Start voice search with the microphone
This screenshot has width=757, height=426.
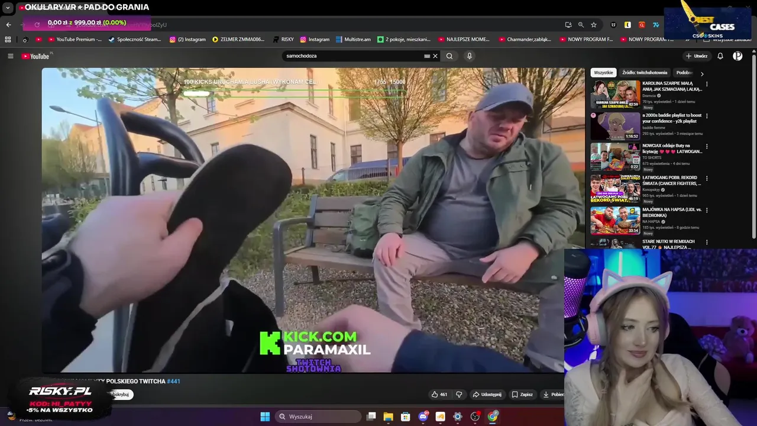click(x=470, y=56)
